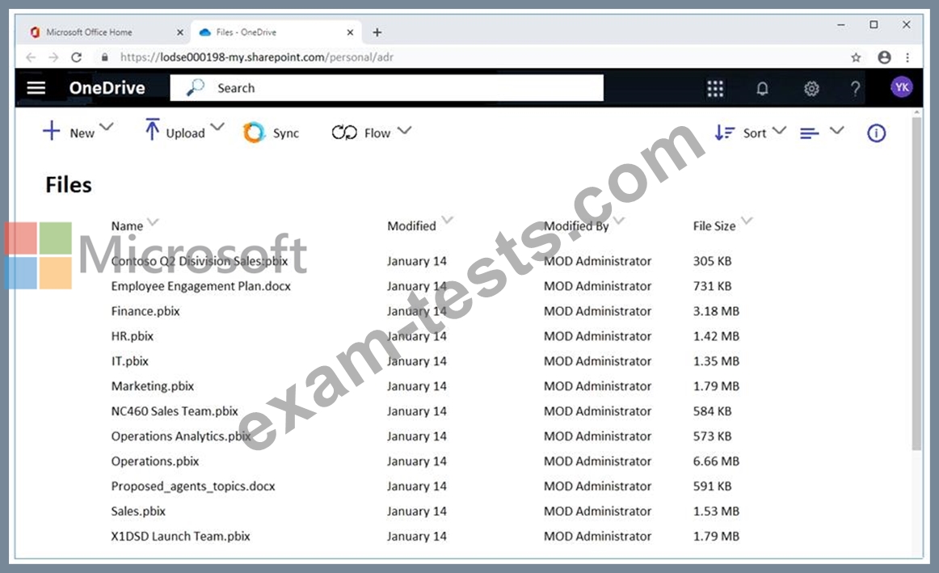Open NC460 Sales Team.pbix

pyautogui.click(x=175, y=411)
